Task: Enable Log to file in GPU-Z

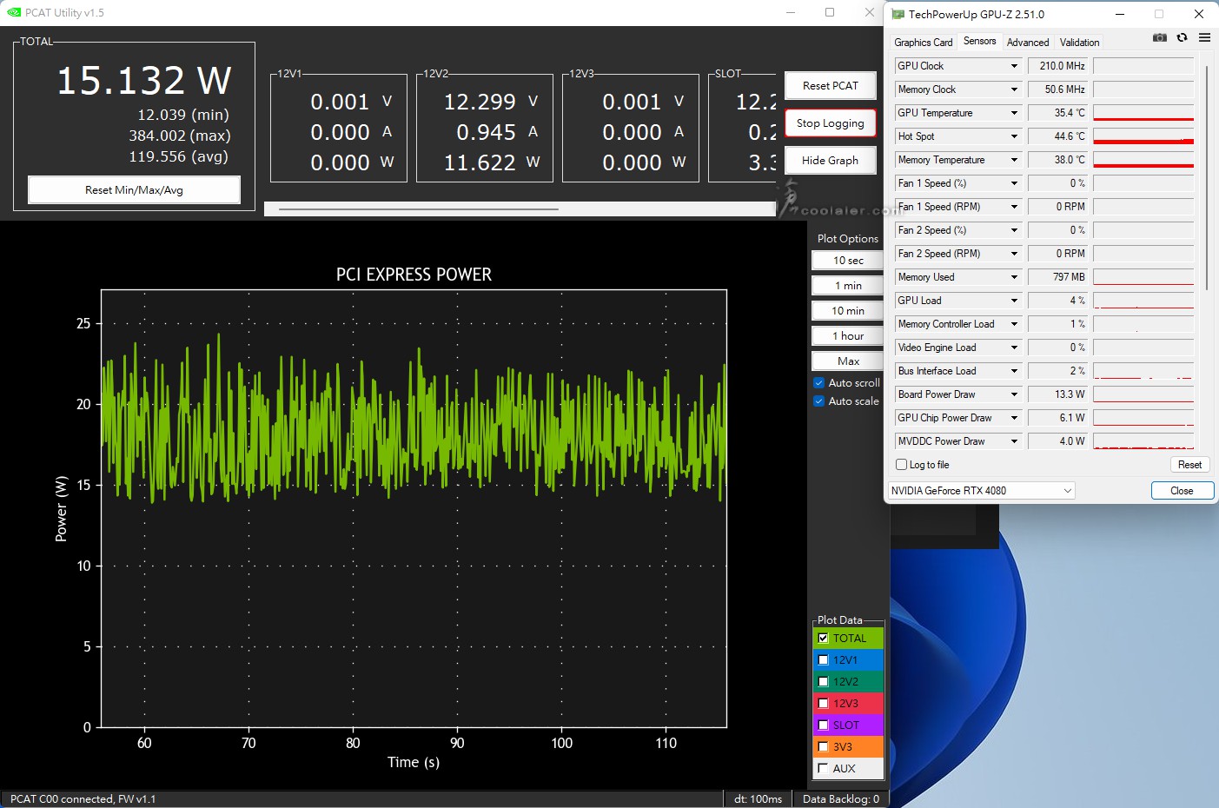Action: pos(901,465)
